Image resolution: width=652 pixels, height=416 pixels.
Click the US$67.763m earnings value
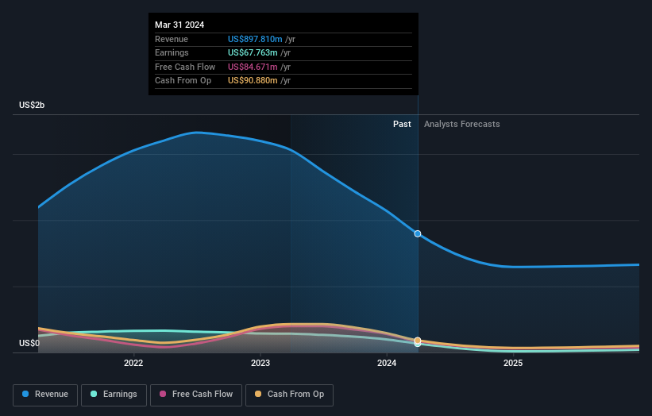coord(253,52)
